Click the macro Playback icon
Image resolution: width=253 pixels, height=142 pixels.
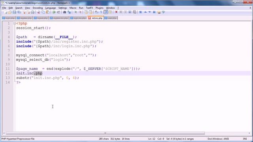pyautogui.click(x=125, y=12)
